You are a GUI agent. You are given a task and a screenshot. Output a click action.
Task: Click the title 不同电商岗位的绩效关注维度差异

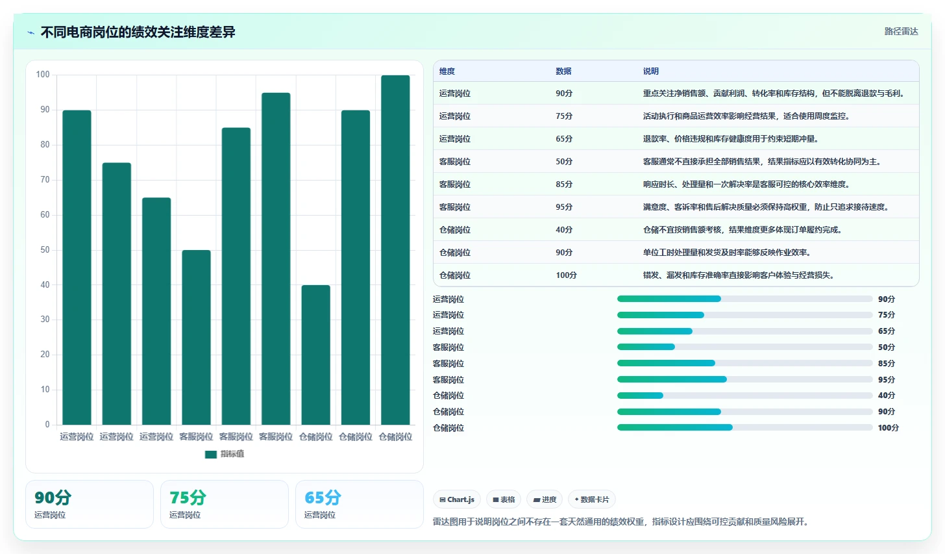[x=138, y=32]
